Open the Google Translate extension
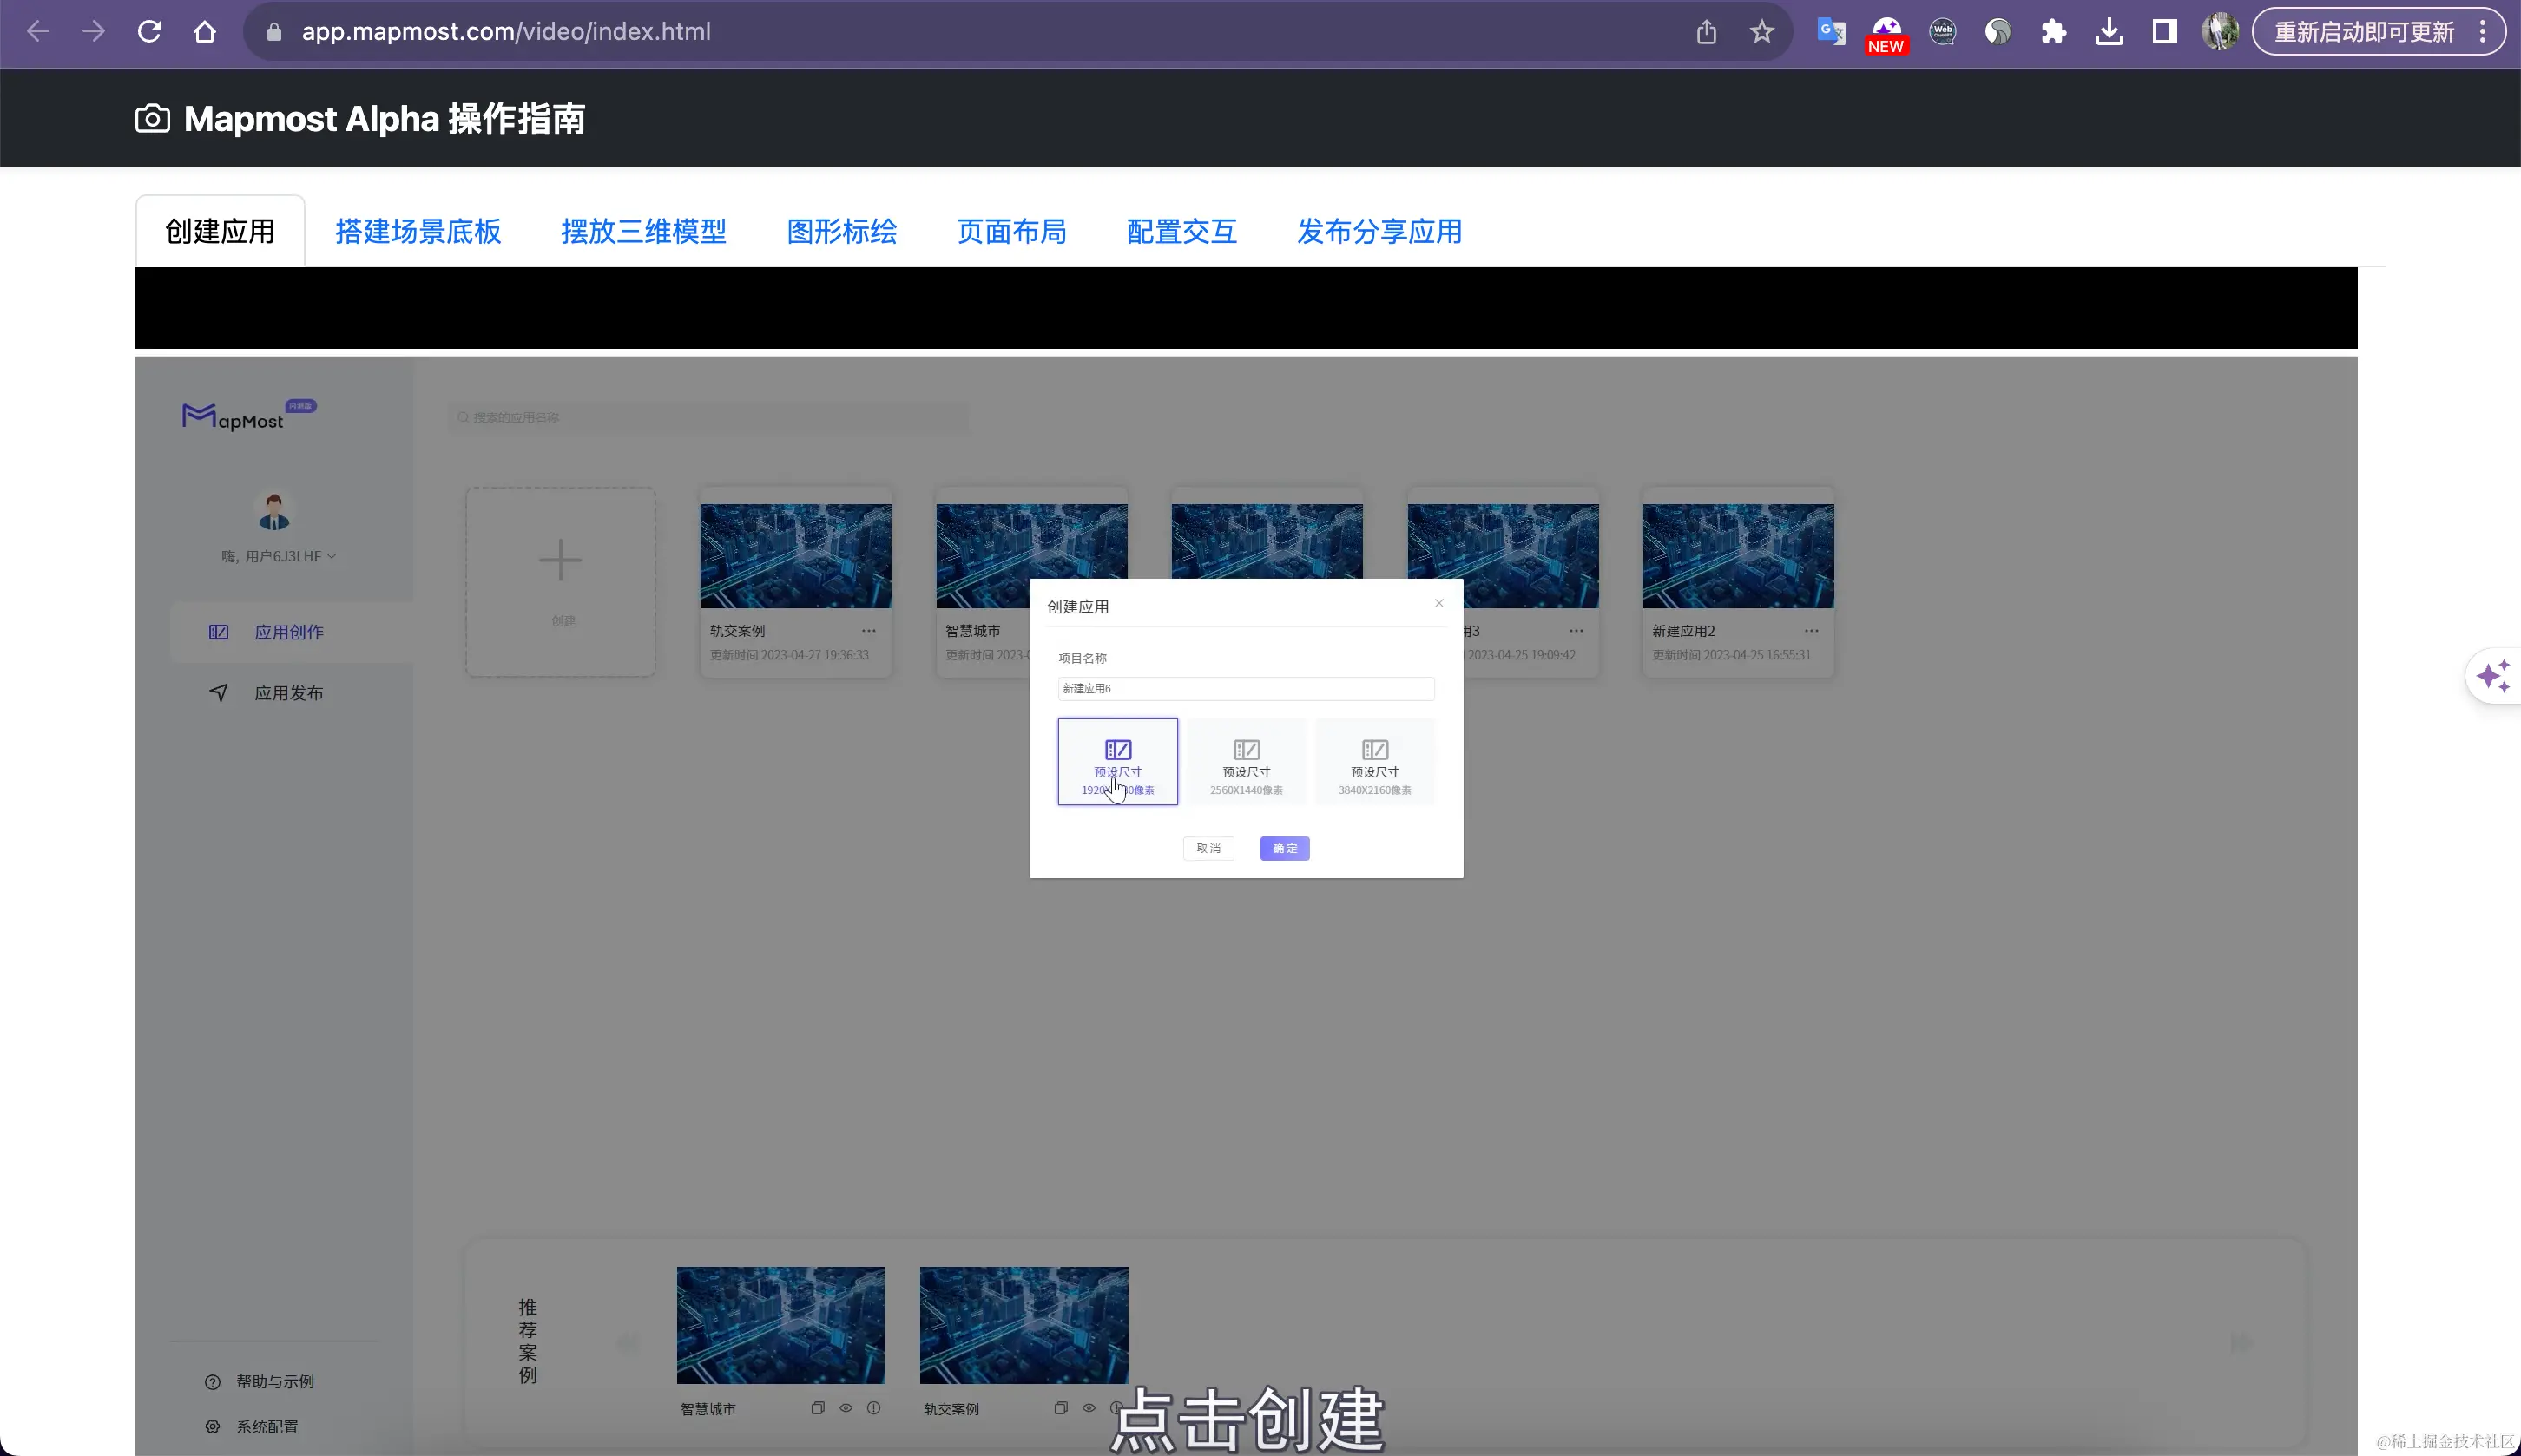Screen dimensions: 2521x1456 click(x=1832, y=32)
